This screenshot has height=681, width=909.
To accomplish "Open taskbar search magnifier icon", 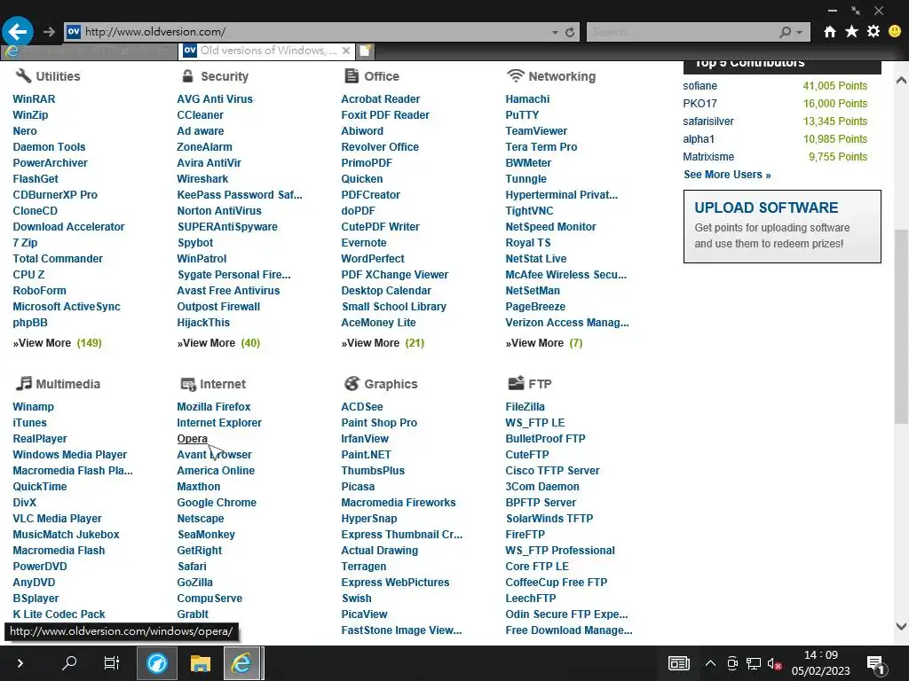I will (x=69, y=662).
